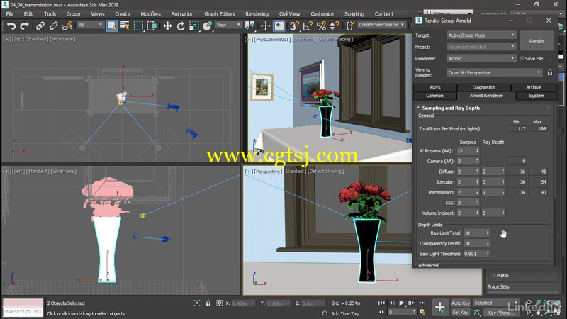The width and height of the screenshot is (567, 319).
Task: Lock the View to Render padlock
Action: click(550, 72)
